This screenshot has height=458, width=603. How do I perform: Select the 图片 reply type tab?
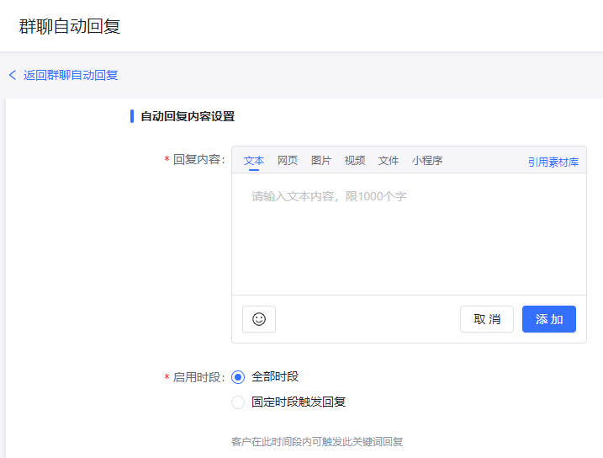click(x=321, y=161)
